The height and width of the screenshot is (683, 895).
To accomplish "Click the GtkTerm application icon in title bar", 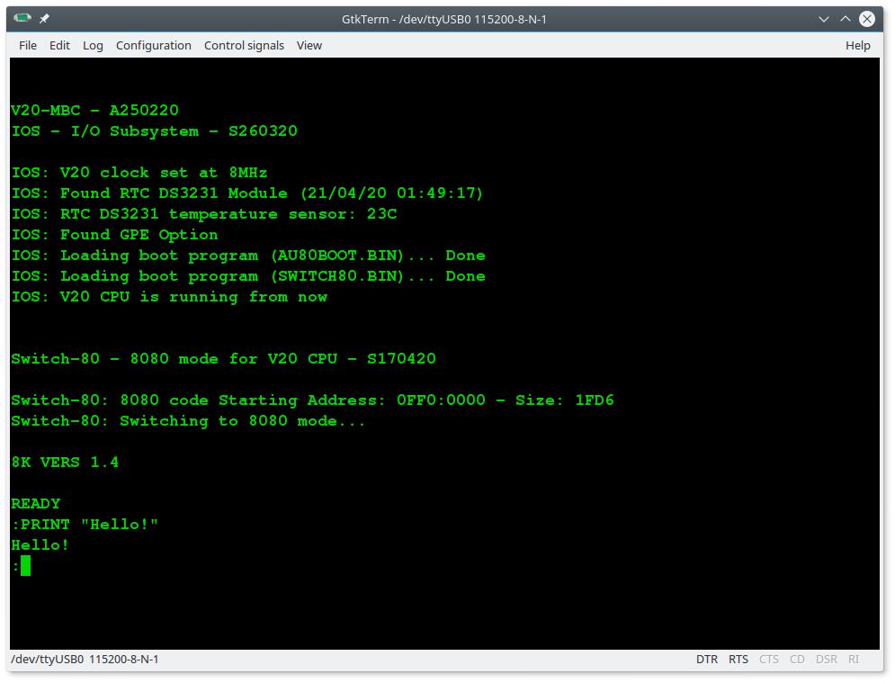I will [x=22, y=18].
